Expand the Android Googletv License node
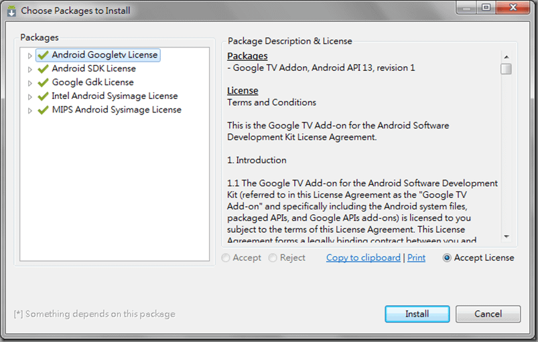The width and height of the screenshot is (538, 342). (30, 56)
